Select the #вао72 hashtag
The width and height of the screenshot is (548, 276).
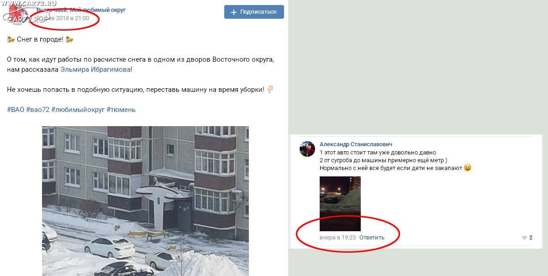tap(37, 110)
